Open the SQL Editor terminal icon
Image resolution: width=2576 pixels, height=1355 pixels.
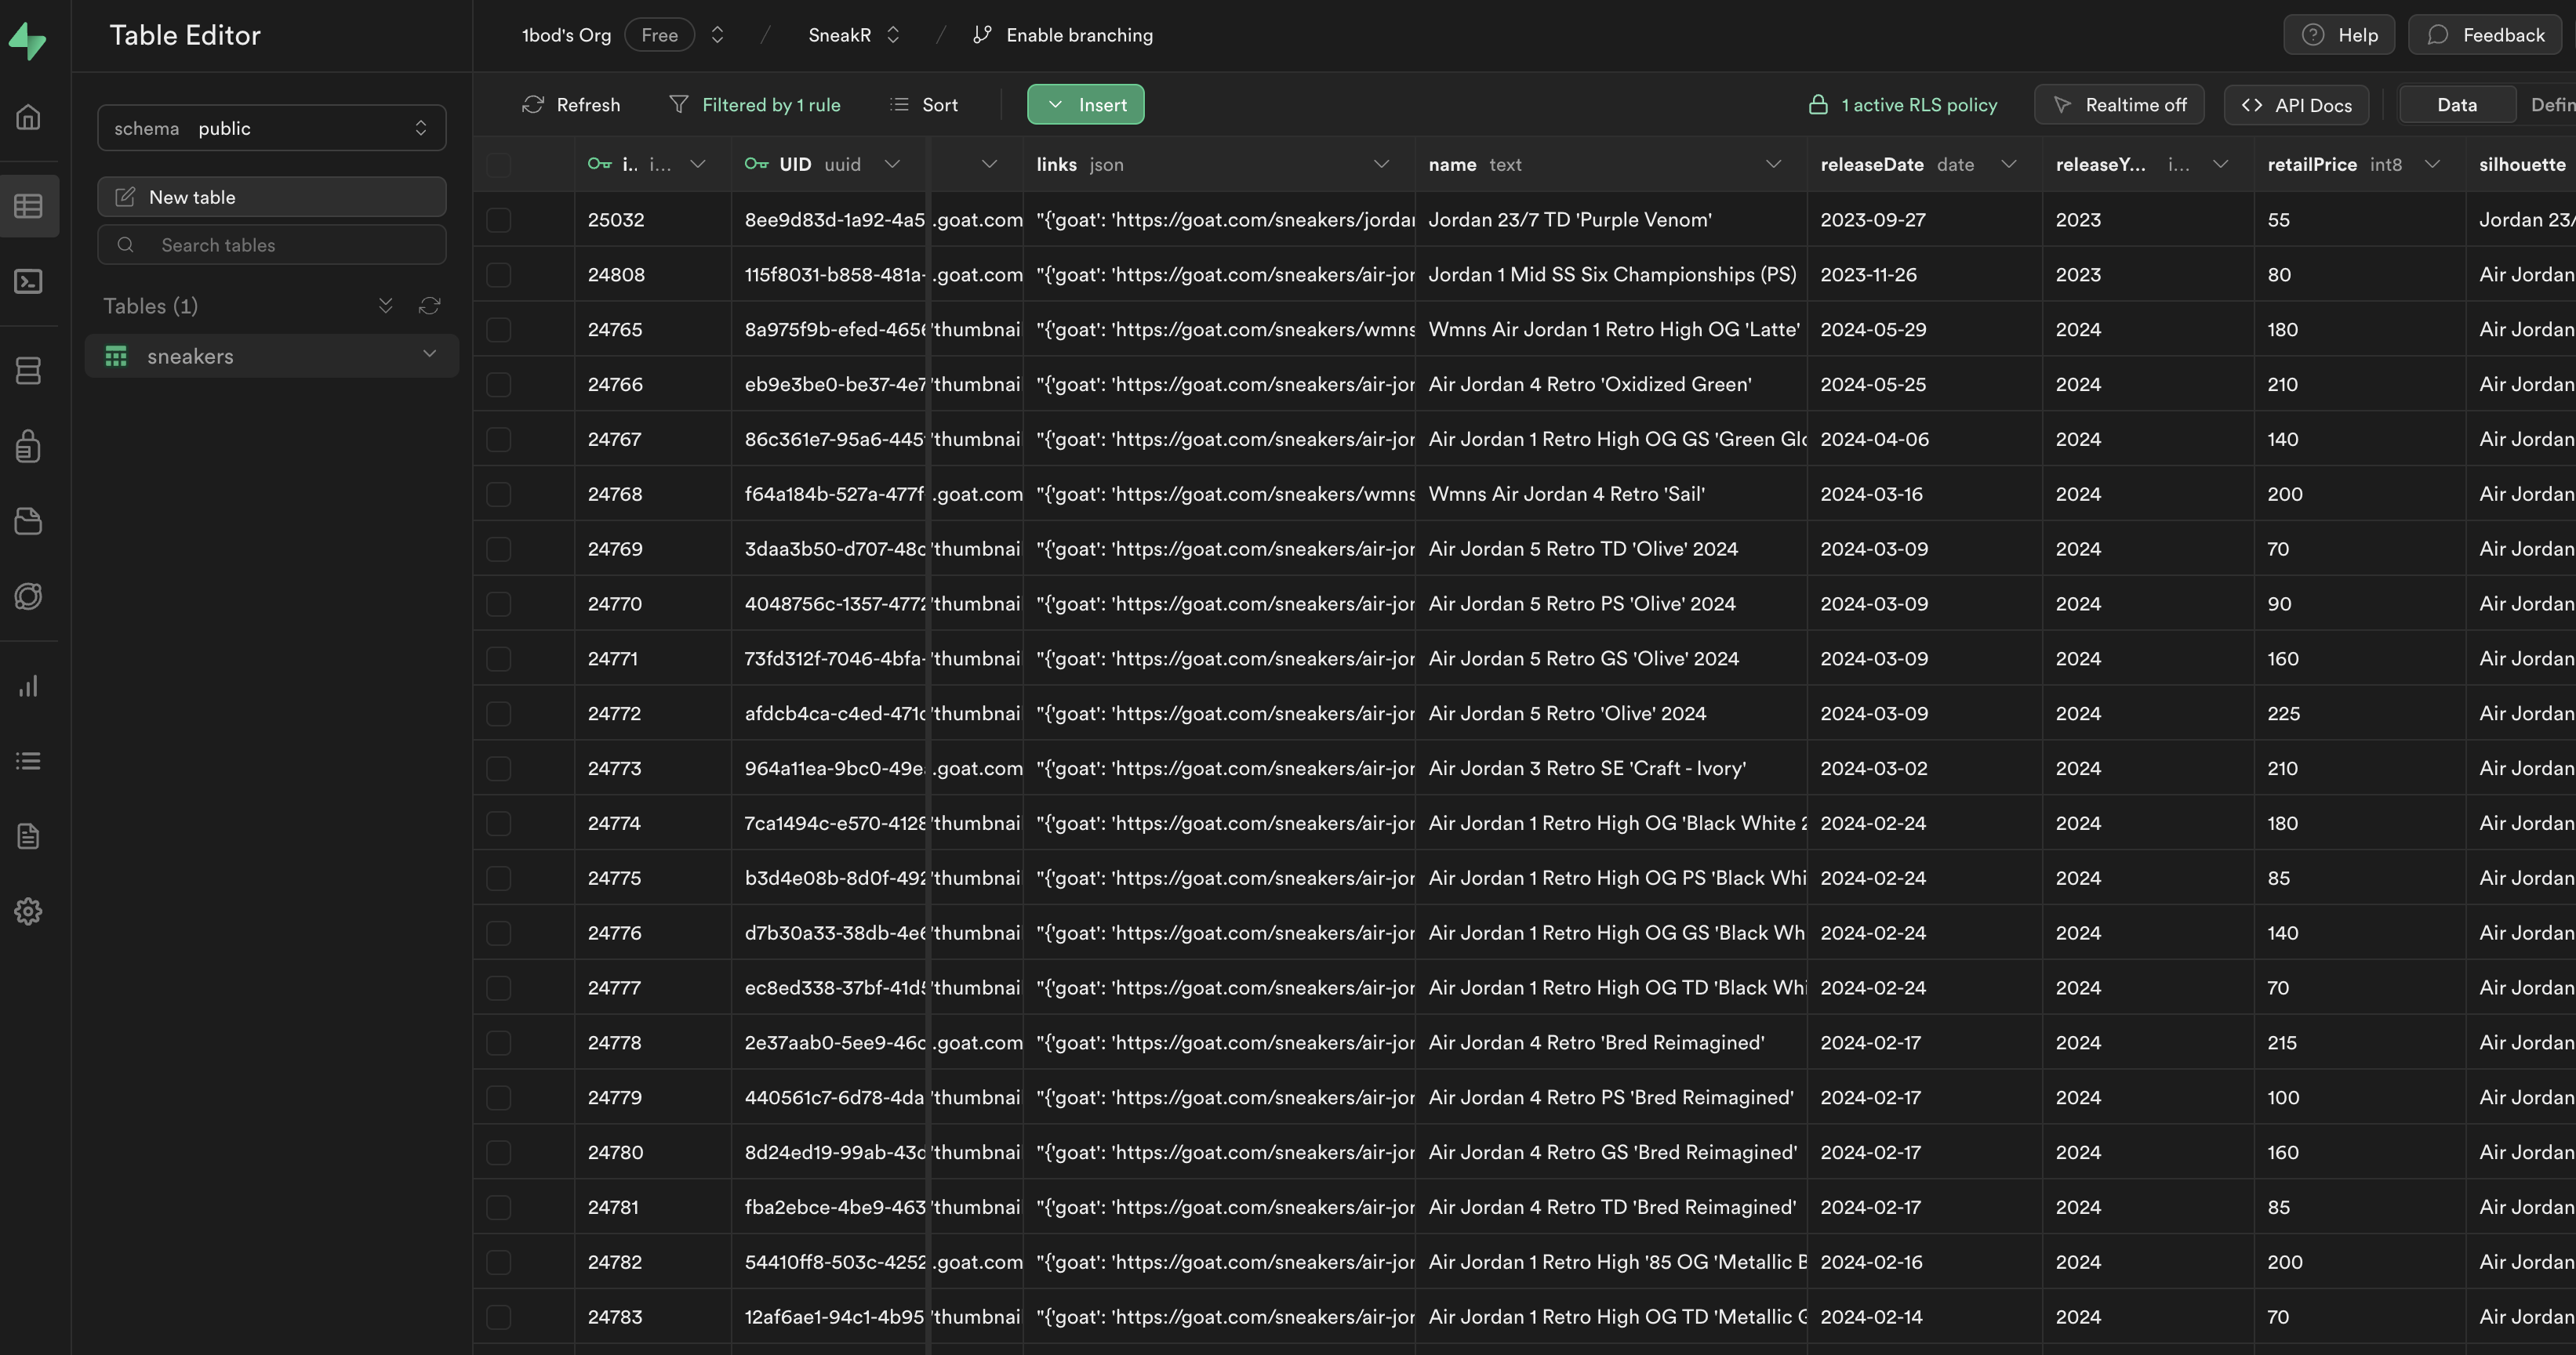point(28,282)
